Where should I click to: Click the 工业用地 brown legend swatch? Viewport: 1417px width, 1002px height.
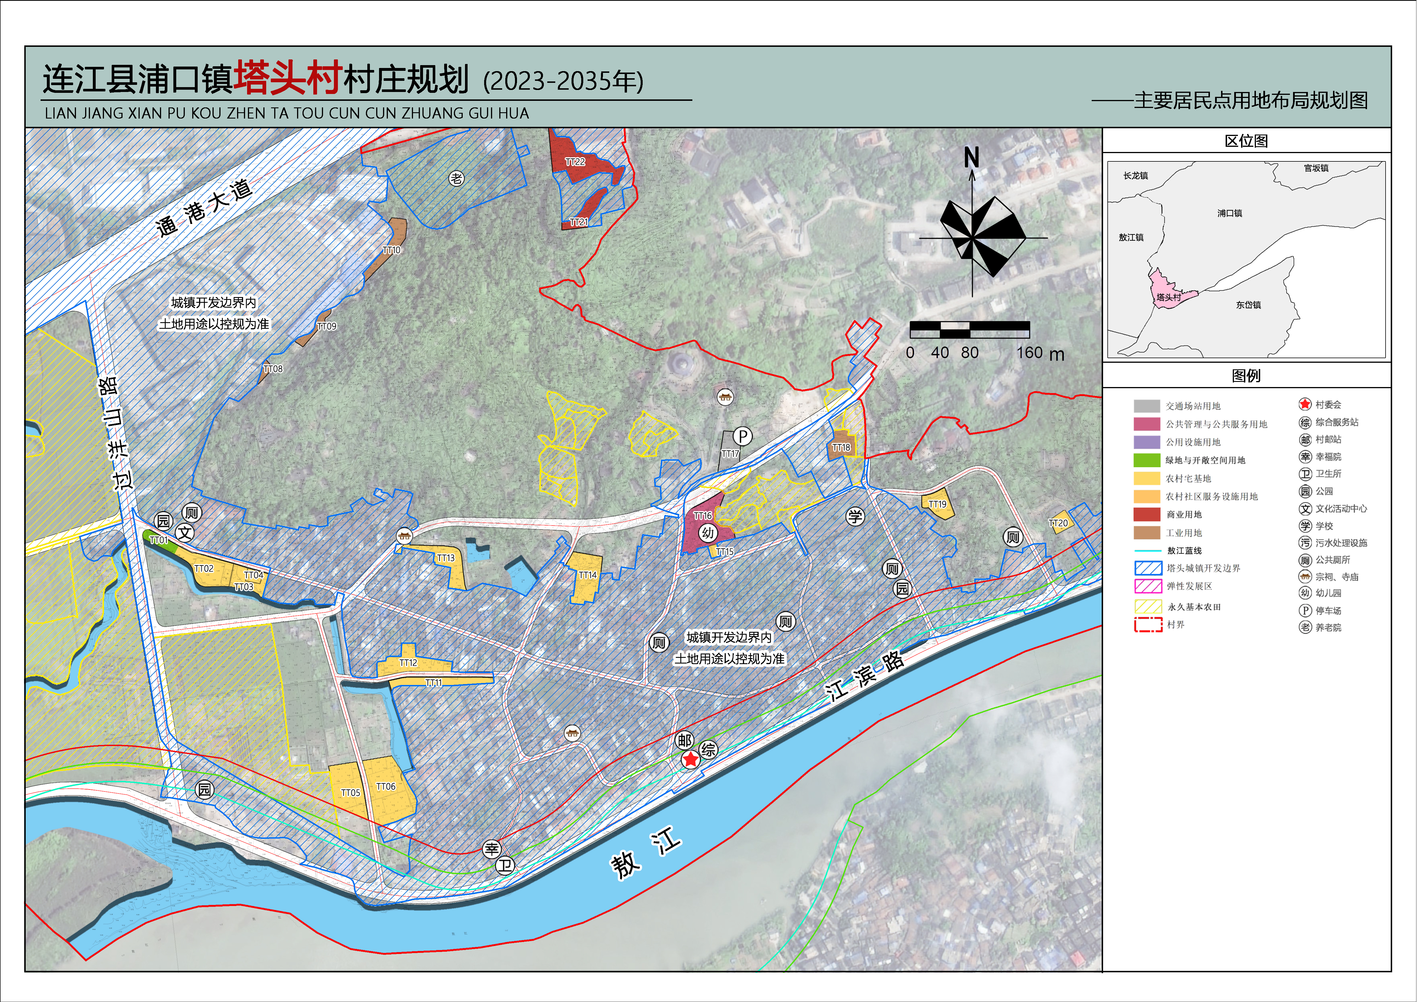(x=1147, y=532)
